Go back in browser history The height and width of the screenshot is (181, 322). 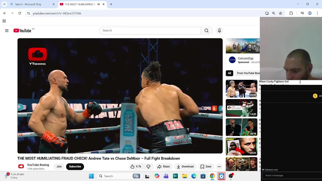coord(5,13)
